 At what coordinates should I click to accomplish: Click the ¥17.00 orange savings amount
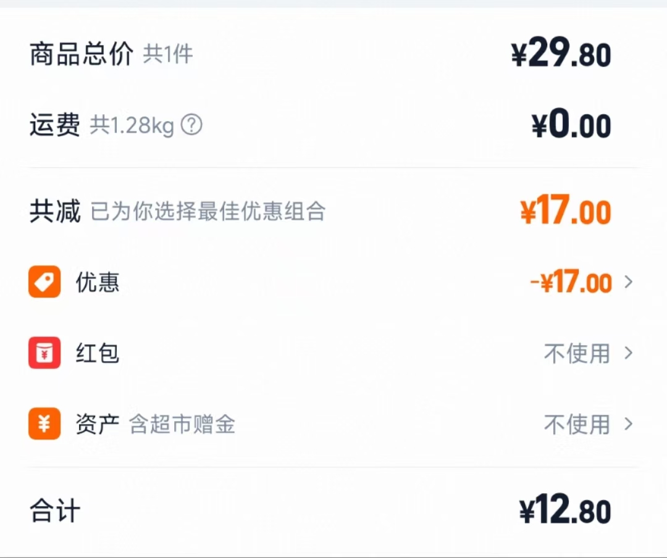tap(566, 210)
